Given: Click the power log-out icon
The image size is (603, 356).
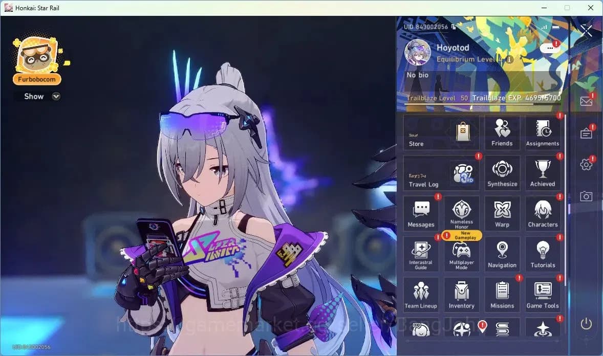Looking at the screenshot, I should pyautogui.click(x=586, y=324).
